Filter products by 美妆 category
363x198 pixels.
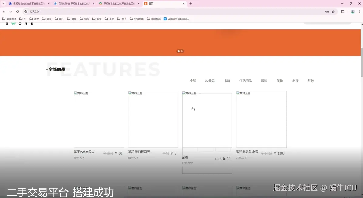tap(280, 81)
